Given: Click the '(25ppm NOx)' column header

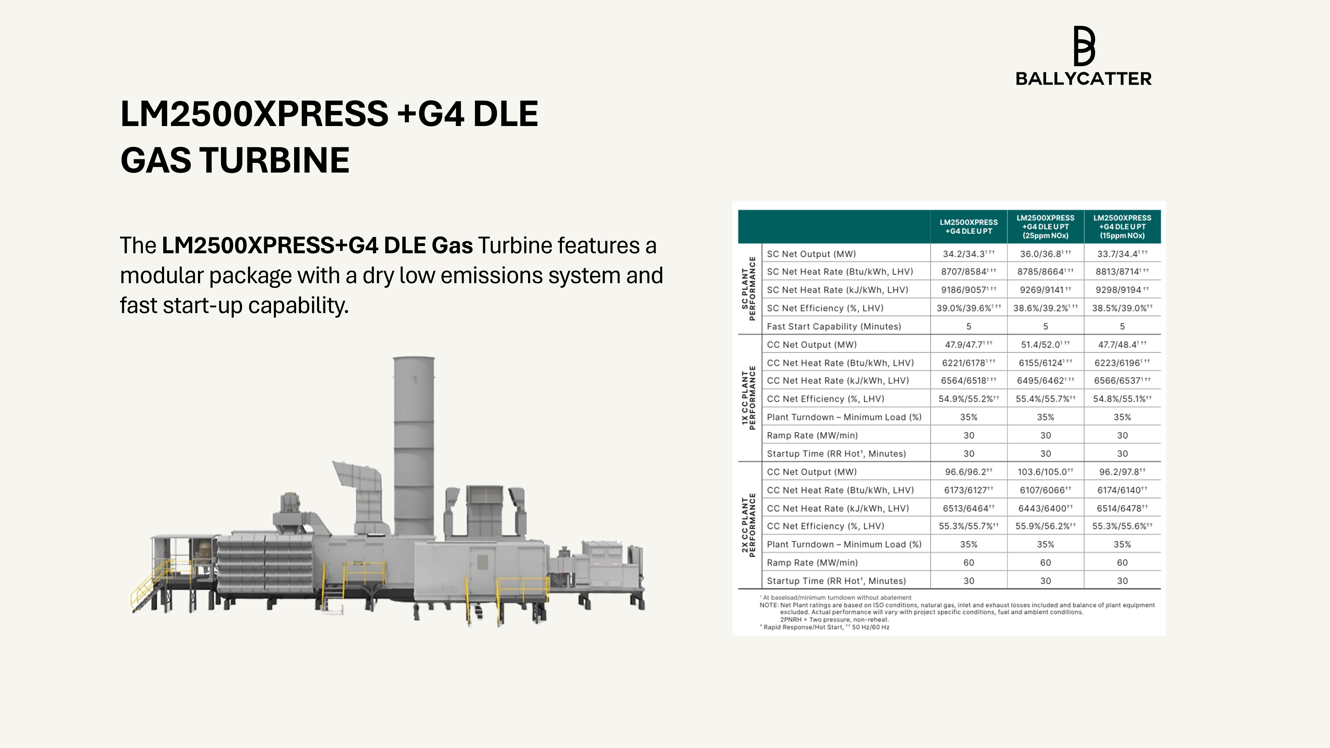Looking at the screenshot, I should [1046, 227].
